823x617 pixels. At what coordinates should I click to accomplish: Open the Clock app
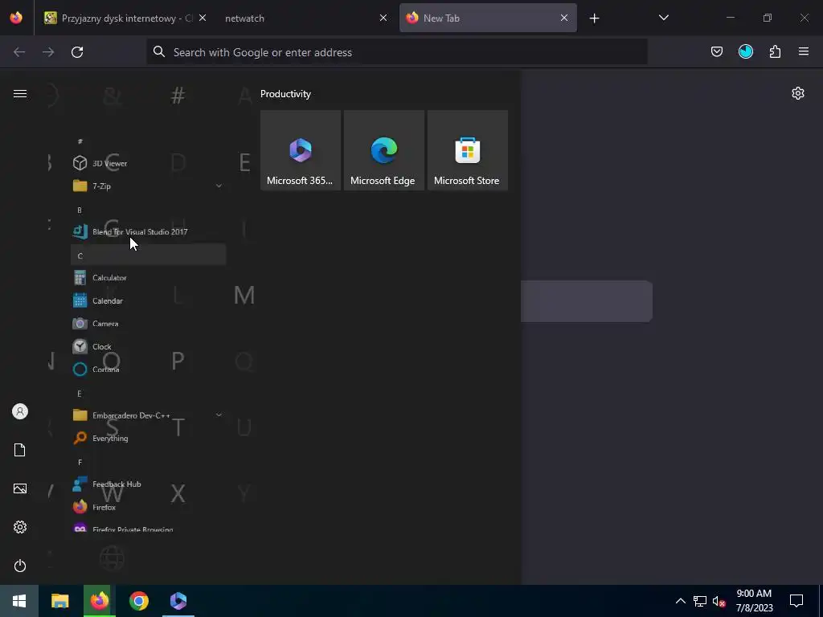(148, 346)
